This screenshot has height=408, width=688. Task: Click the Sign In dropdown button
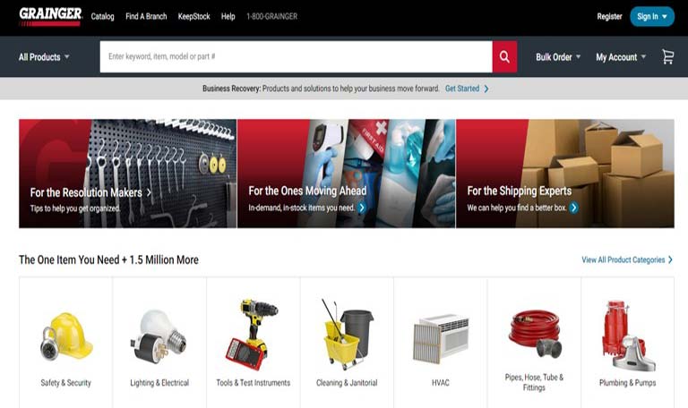tap(651, 16)
